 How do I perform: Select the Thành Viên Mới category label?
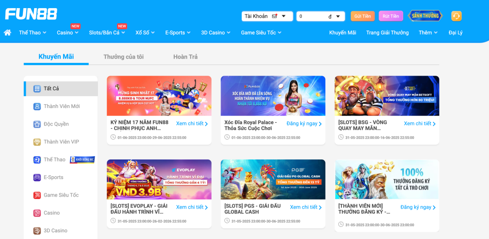(62, 106)
